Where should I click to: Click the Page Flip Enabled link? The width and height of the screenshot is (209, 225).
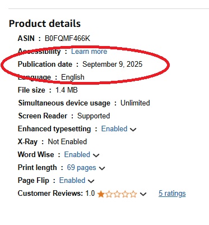click(72, 181)
